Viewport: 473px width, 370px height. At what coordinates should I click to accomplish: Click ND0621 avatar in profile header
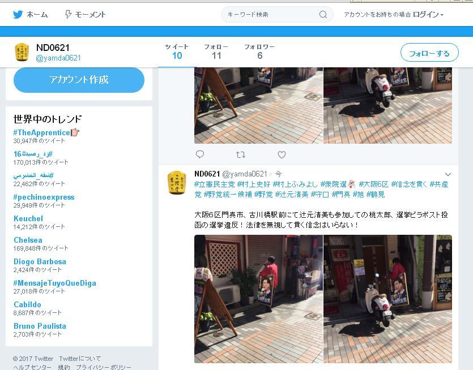pos(22,52)
